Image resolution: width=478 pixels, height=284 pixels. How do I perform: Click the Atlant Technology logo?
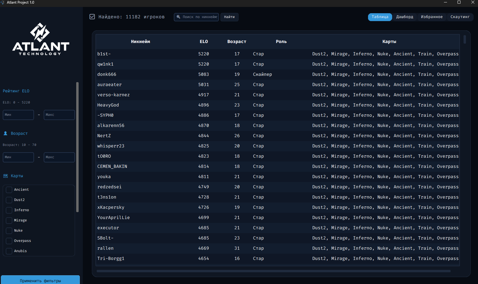click(41, 39)
